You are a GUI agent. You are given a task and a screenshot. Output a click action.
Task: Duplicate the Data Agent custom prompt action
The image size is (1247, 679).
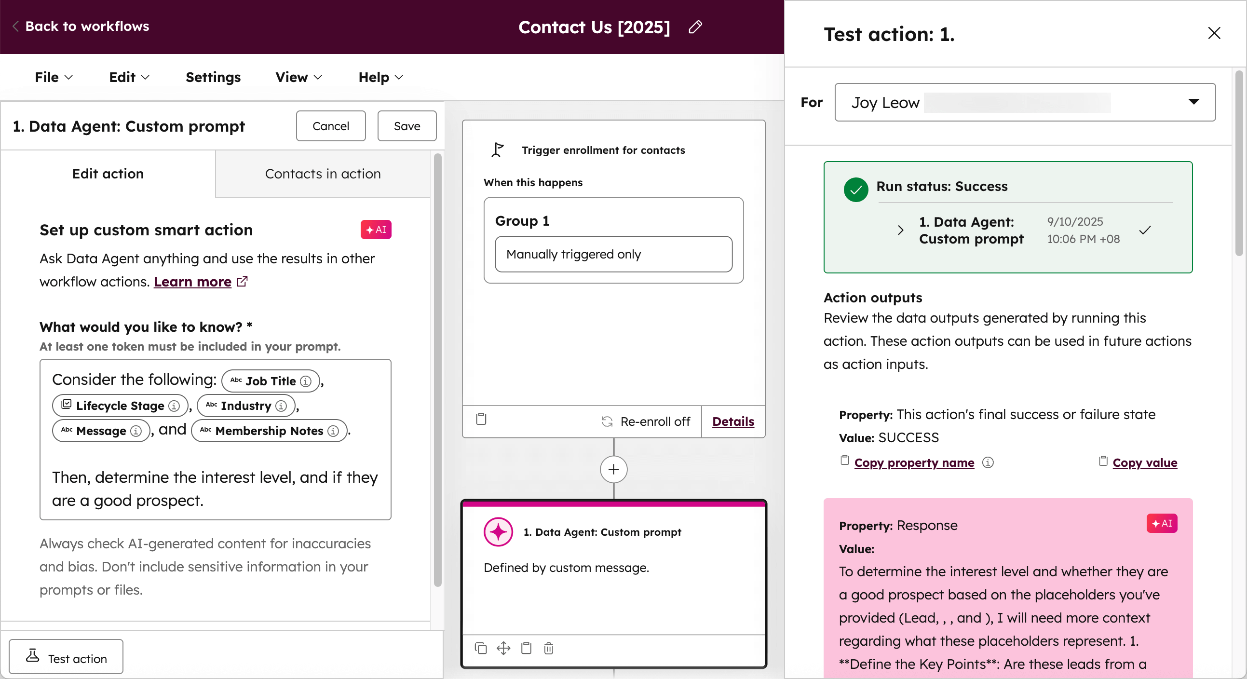tap(481, 649)
